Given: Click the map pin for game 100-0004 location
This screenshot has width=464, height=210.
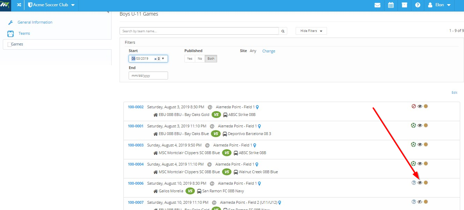Looking at the screenshot, I should [x=257, y=165].
